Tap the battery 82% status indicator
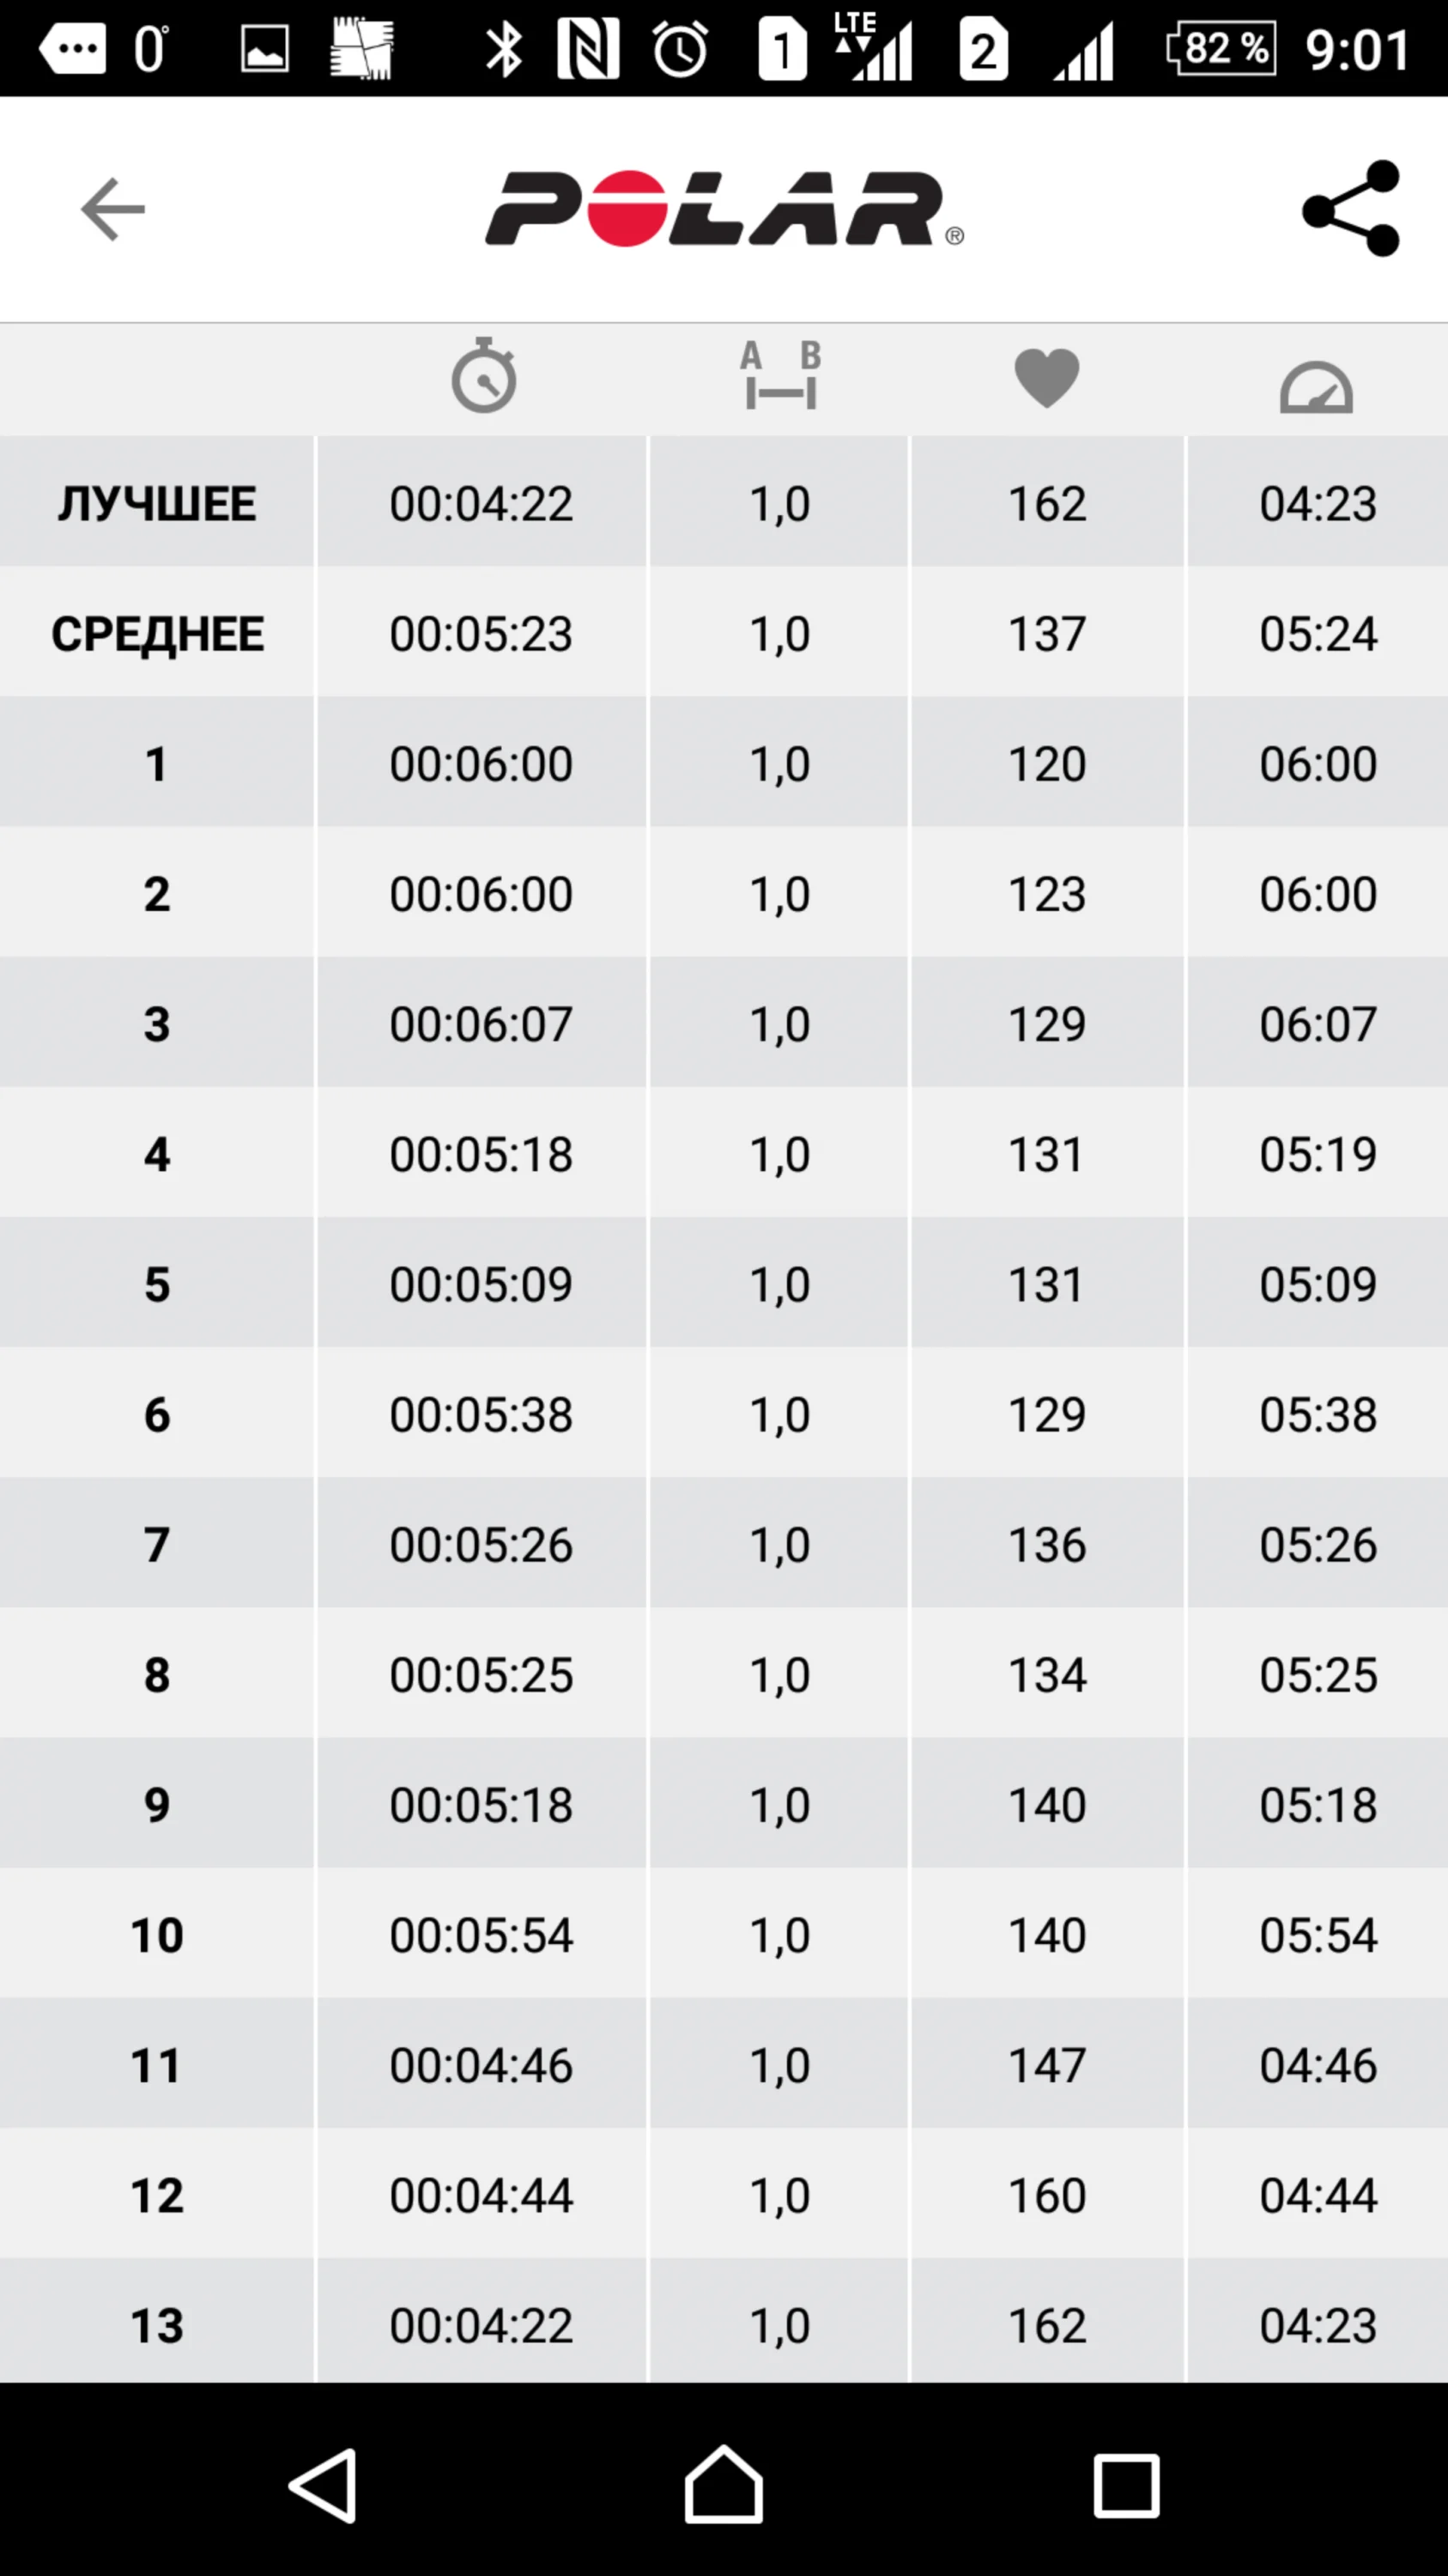Screen dimensions: 1448x2576 click(1221, 48)
